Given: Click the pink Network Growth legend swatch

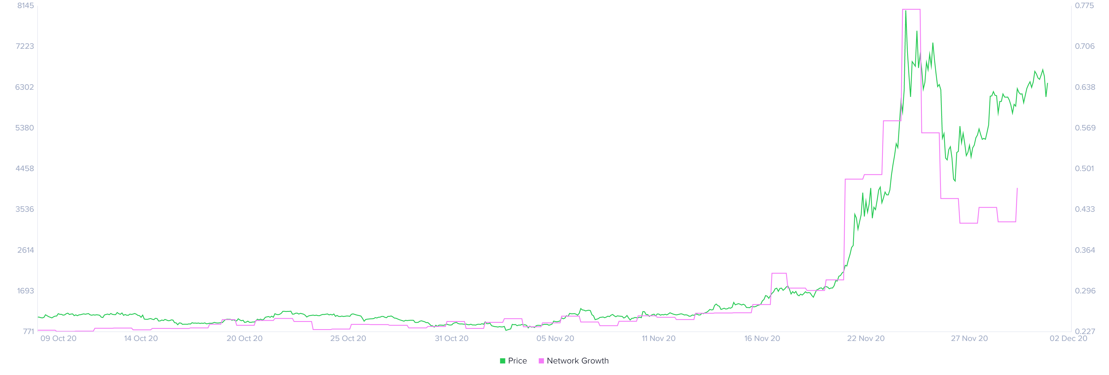Looking at the screenshot, I should tap(541, 361).
